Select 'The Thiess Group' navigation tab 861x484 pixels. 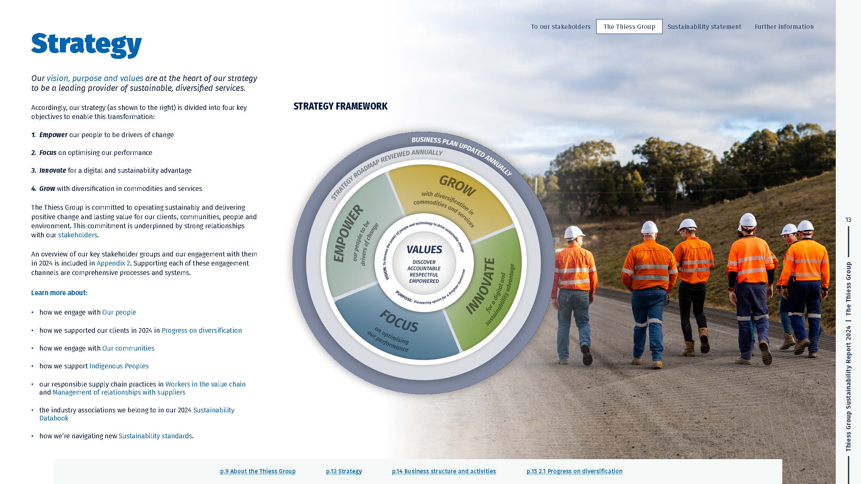[x=629, y=27]
